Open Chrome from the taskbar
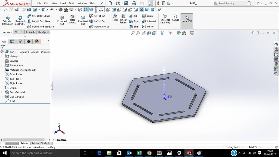 pos(149,153)
